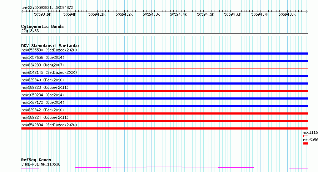318x172 pixels.
Task: Click the red bar under nsv6542894
Action: (164, 128)
